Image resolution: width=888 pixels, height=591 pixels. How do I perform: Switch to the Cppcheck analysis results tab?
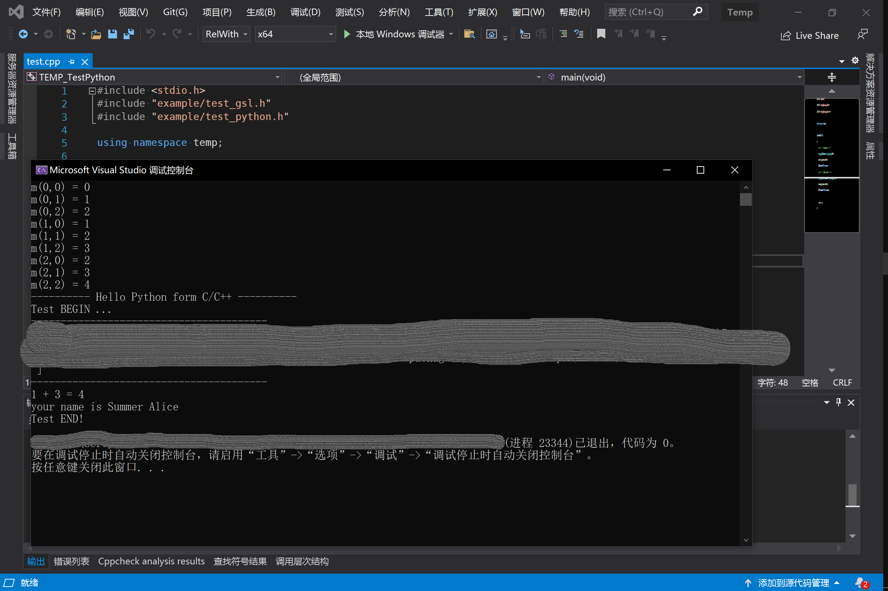click(x=153, y=562)
